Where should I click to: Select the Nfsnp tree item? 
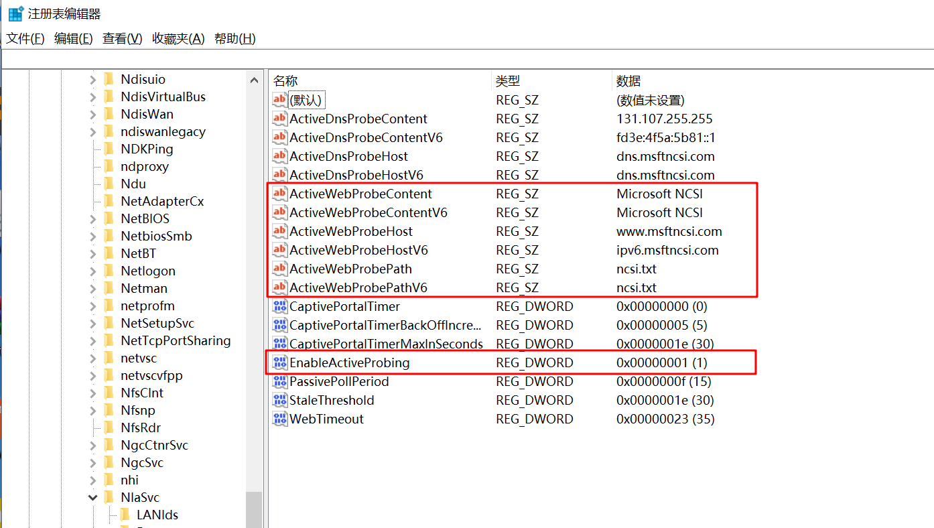(x=138, y=411)
